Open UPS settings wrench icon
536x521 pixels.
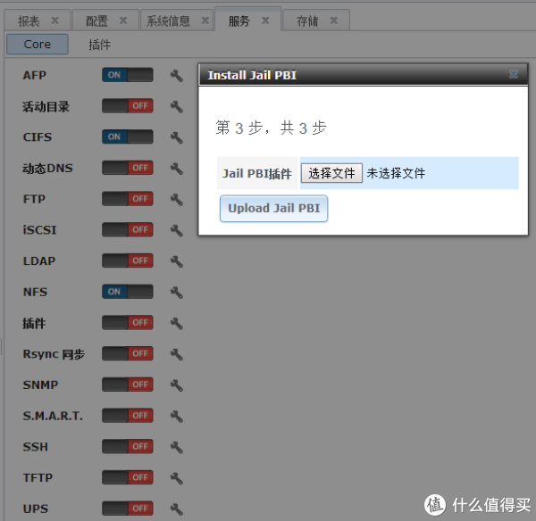coord(176,509)
